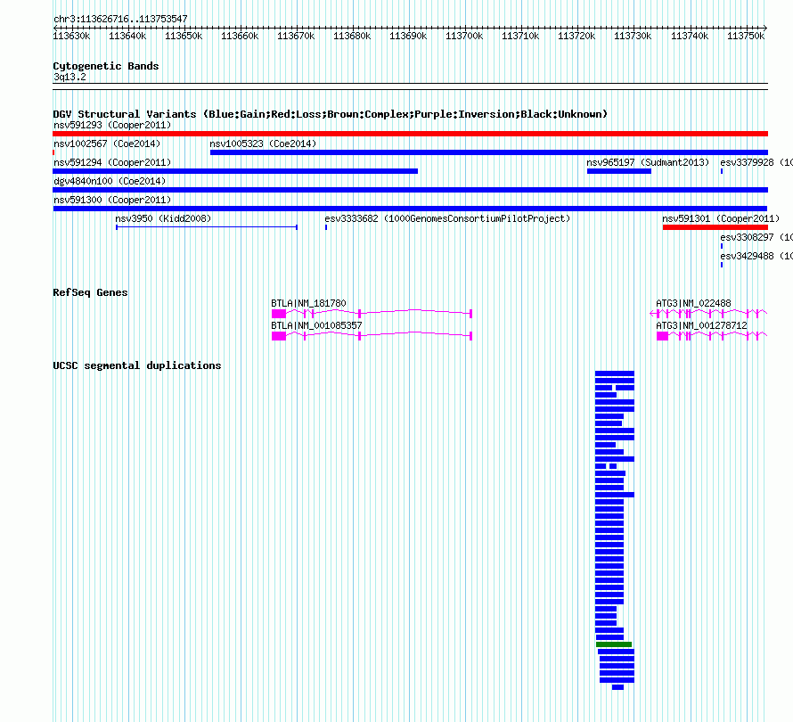Viewport: 793px width, 722px height.
Task: Open the DGV Structural Variants track title
Action: (331, 114)
